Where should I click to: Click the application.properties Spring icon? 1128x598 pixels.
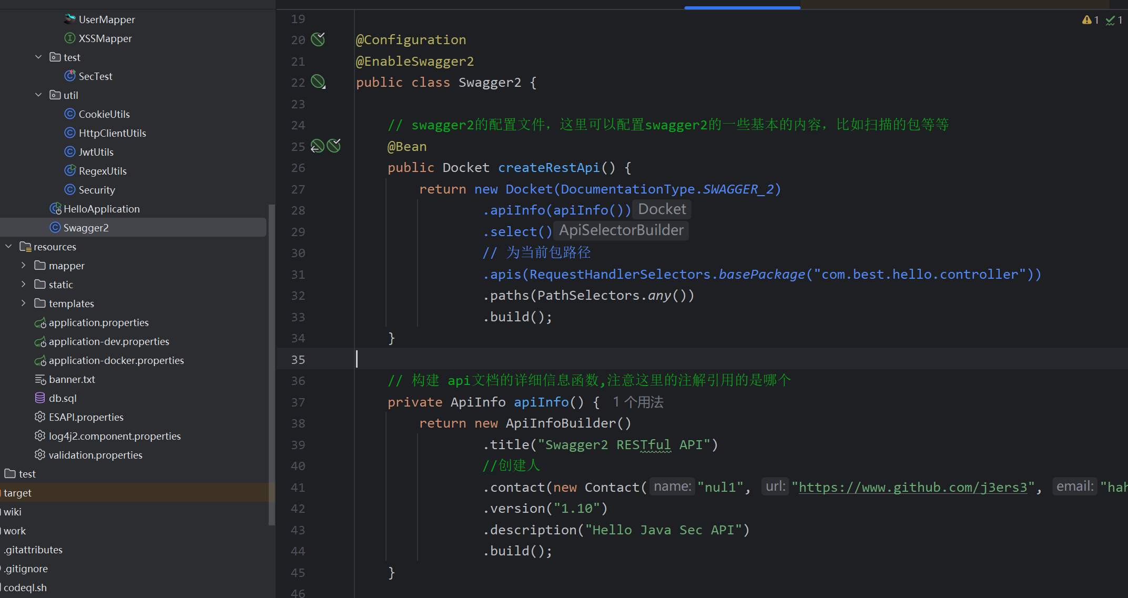[40, 322]
